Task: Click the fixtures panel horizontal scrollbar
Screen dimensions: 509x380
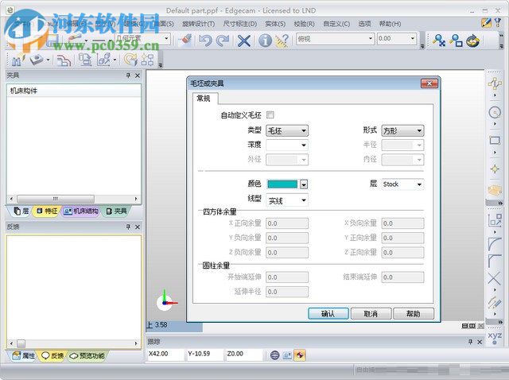Action: point(74,199)
